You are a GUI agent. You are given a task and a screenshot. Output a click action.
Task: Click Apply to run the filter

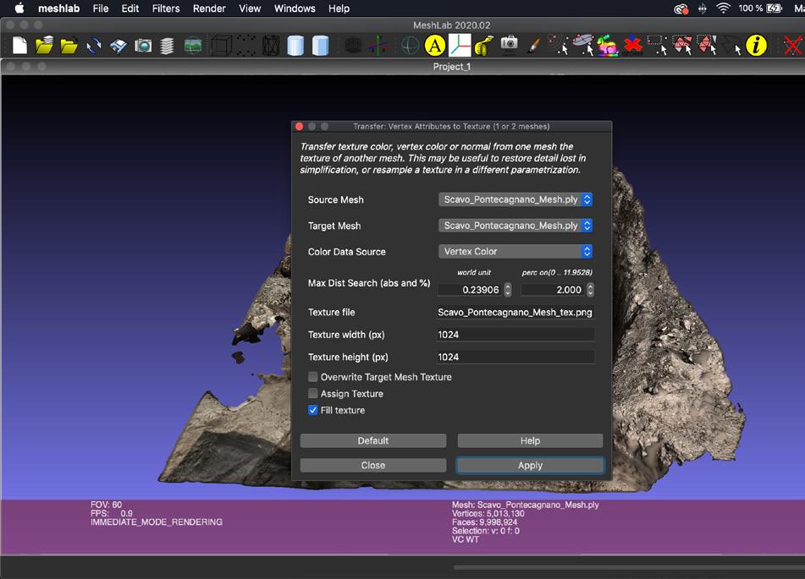531,465
